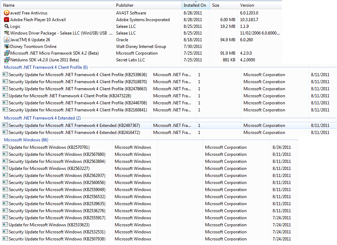Click the Java(TM) 6 Update 26 icon

(7, 39)
